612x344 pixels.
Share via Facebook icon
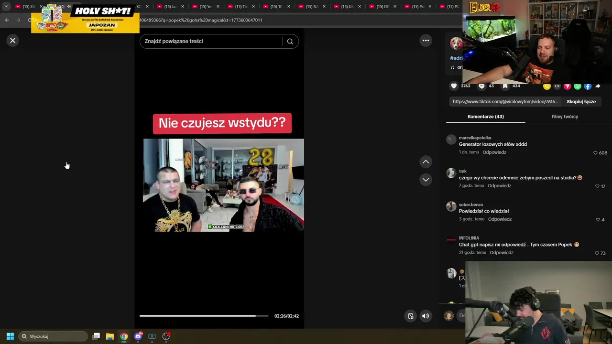tap(588, 86)
